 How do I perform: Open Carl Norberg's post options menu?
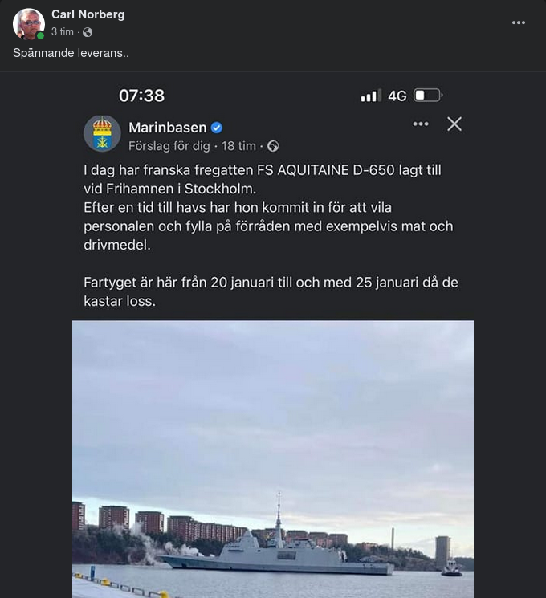pyautogui.click(x=519, y=22)
